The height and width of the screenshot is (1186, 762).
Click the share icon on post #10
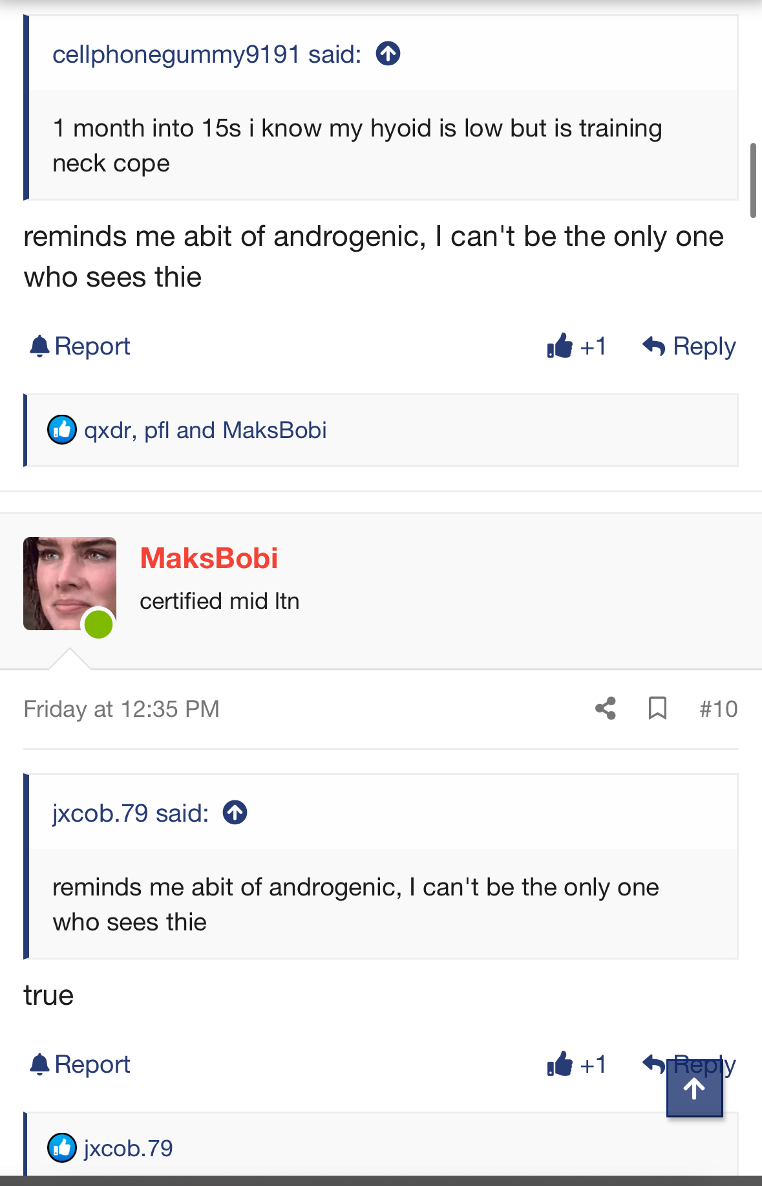click(606, 708)
